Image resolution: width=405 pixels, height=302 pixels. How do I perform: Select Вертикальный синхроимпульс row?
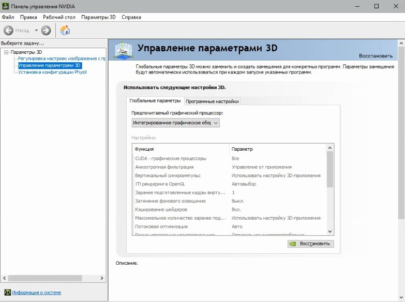click(x=229, y=176)
